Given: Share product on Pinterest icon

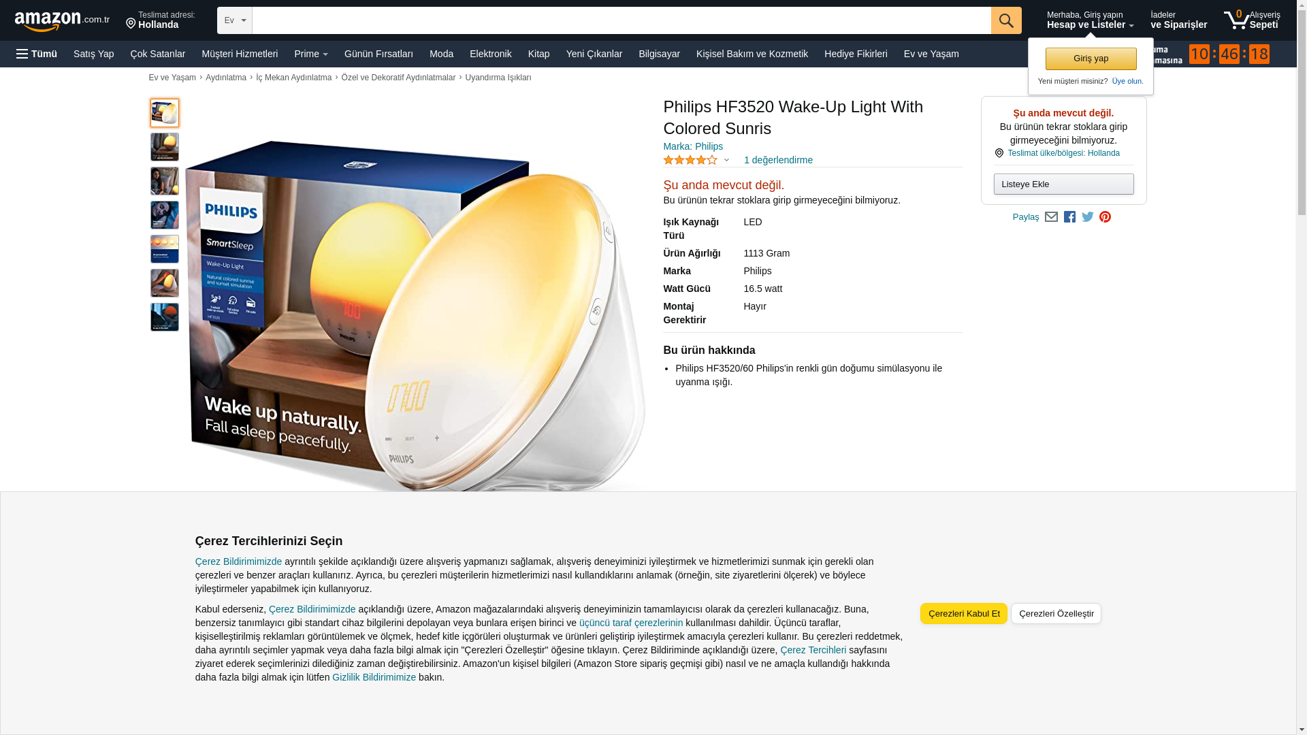Looking at the screenshot, I should coord(1105,216).
